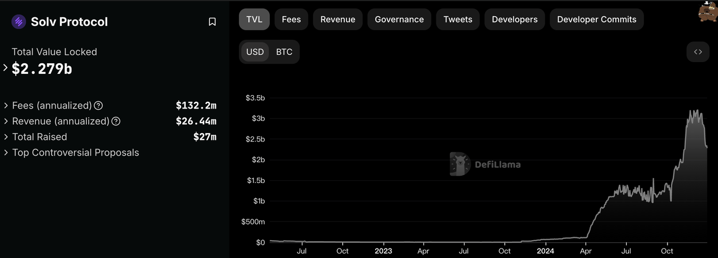This screenshot has height=258, width=718.
Task: Click the Developer Commits button
Action: pyautogui.click(x=596, y=19)
